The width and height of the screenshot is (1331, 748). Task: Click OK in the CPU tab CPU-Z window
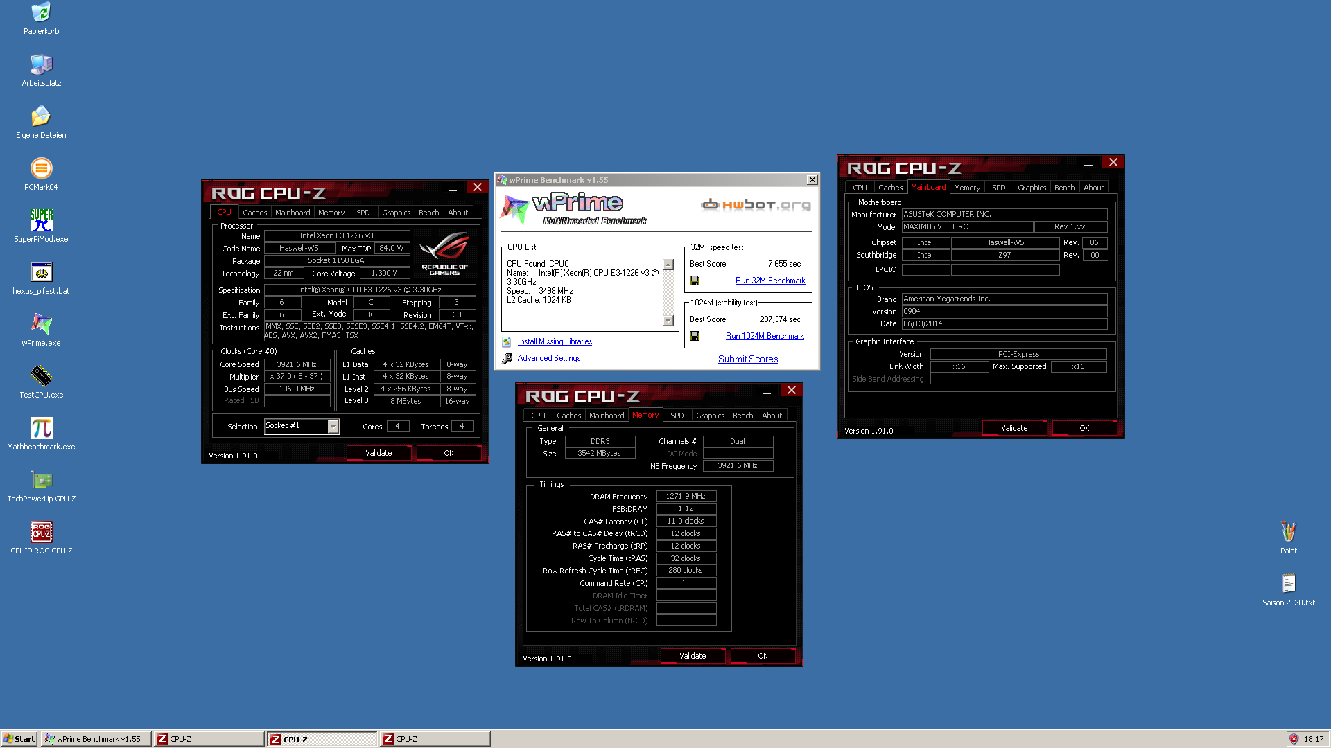click(x=449, y=453)
